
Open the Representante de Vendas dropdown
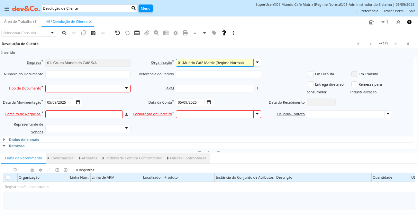coord(127,128)
